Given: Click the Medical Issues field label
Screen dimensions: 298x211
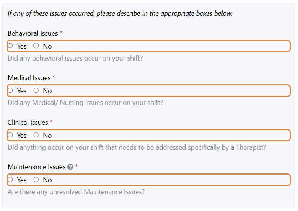Looking at the screenshot, I should coord(29,78).
